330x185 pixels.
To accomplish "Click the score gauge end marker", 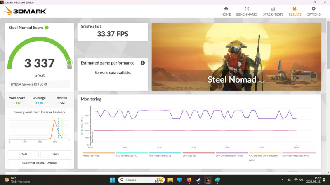I will (69, 62).
